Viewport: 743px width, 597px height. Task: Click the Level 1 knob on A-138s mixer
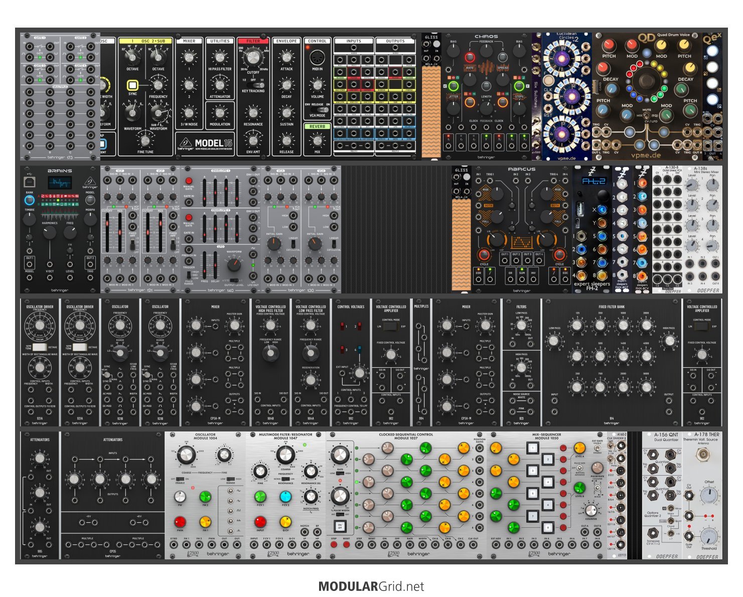(692, 186)
